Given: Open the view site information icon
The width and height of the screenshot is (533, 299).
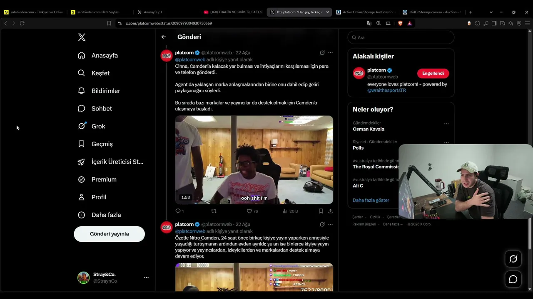Looking at the screenshot, I should [x=120, y=23].
